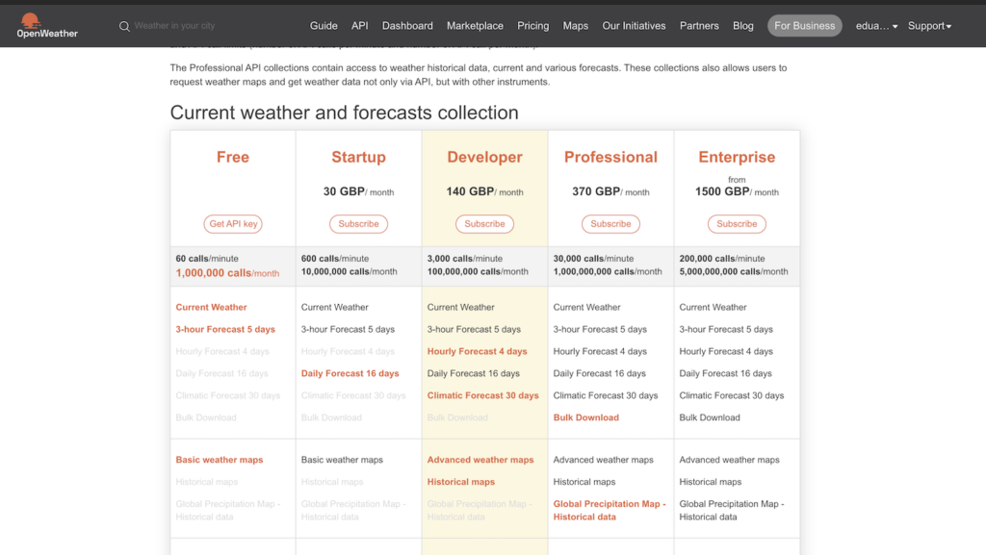Click 'Current weather and forecasts collection' heading

click(345, 113)
